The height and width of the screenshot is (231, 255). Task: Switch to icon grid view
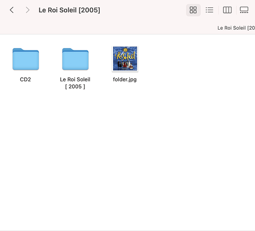point(193,10)
